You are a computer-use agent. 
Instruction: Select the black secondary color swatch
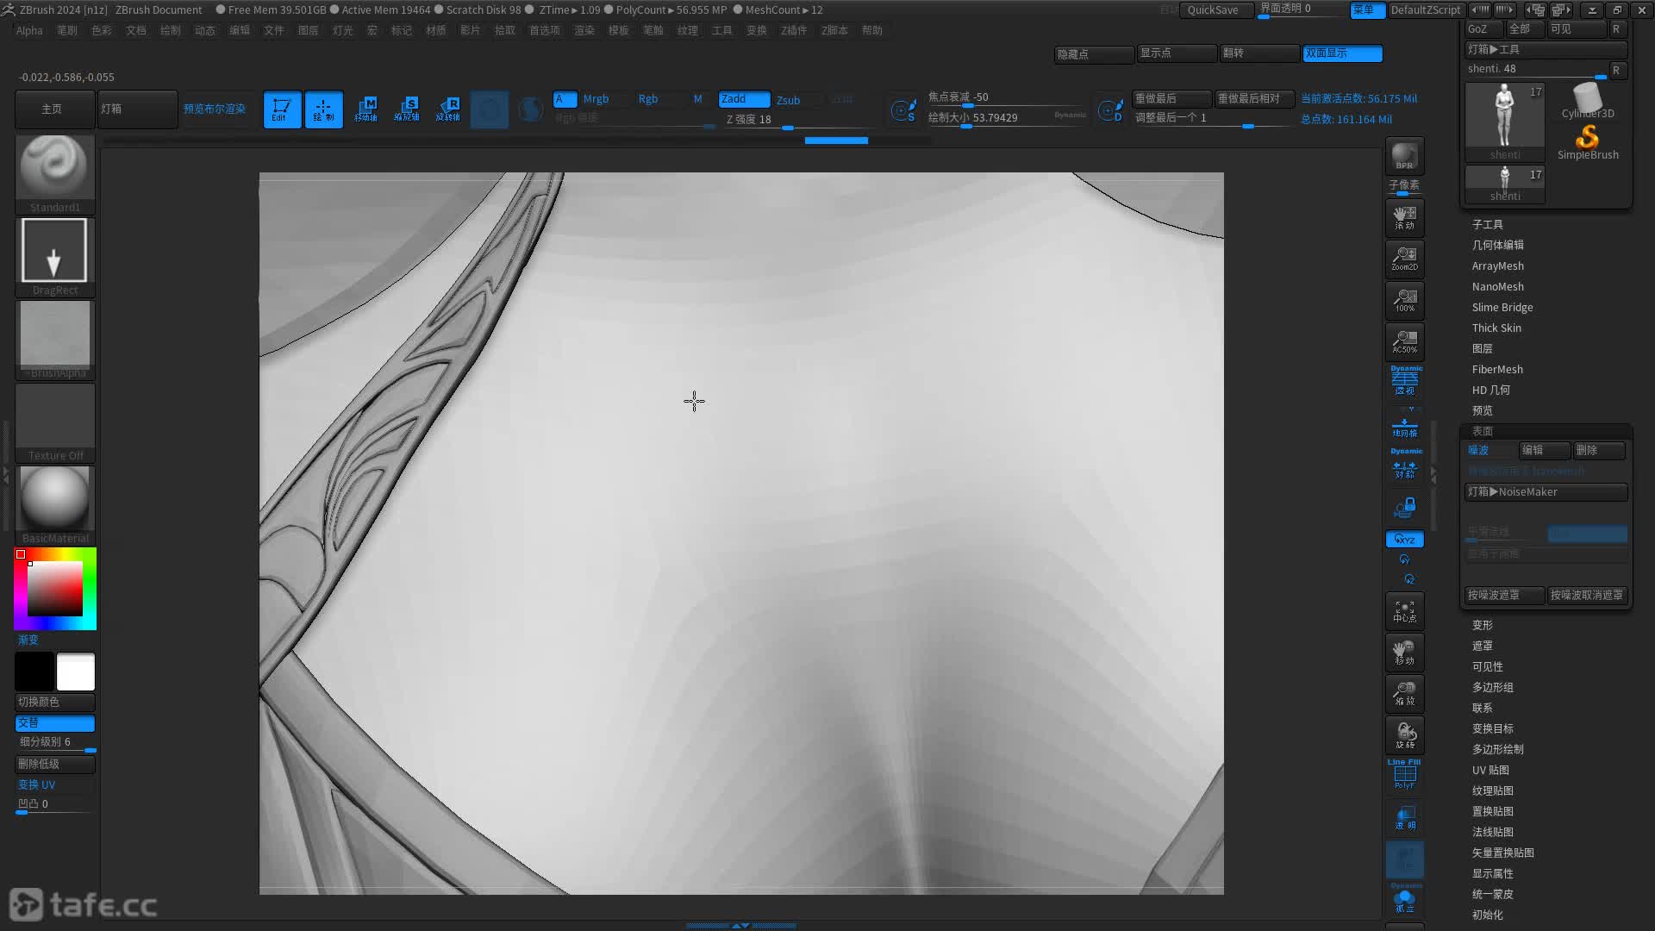click(x=34, y=672)
